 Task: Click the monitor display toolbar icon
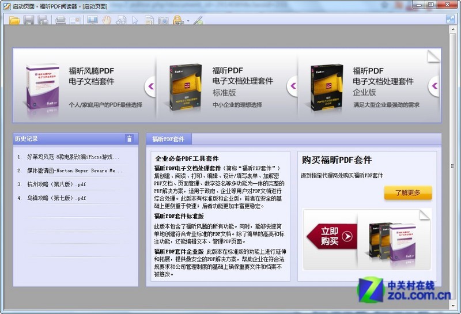[x=93, y=20]
